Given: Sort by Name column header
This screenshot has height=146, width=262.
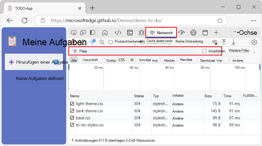Looking at the screenshot, I should (100, 96).
